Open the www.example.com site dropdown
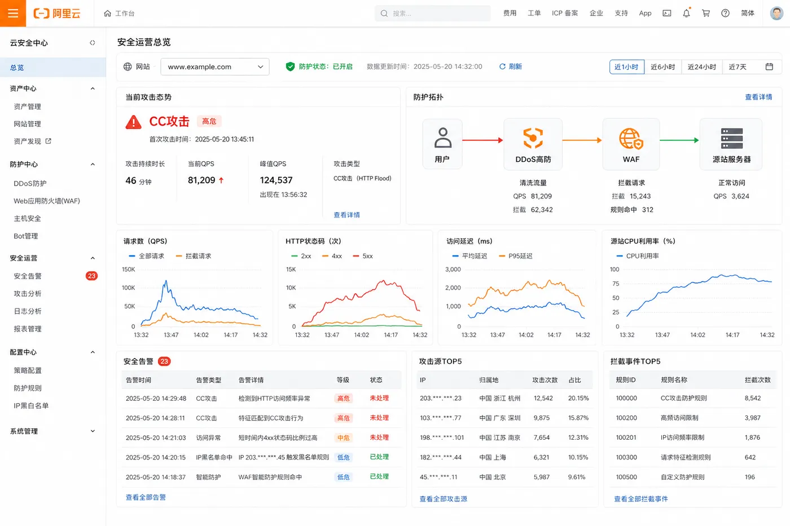This screenshot has width=790, height=526. (x=215, y=67)
